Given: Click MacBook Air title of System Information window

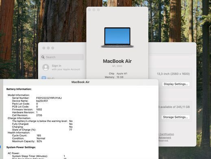Looking at the screenshot, I should click(x=80, y=82).
